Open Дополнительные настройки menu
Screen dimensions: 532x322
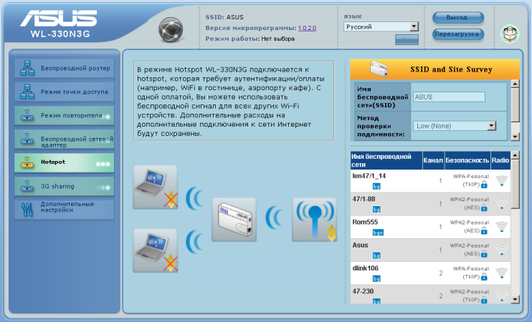64,208
